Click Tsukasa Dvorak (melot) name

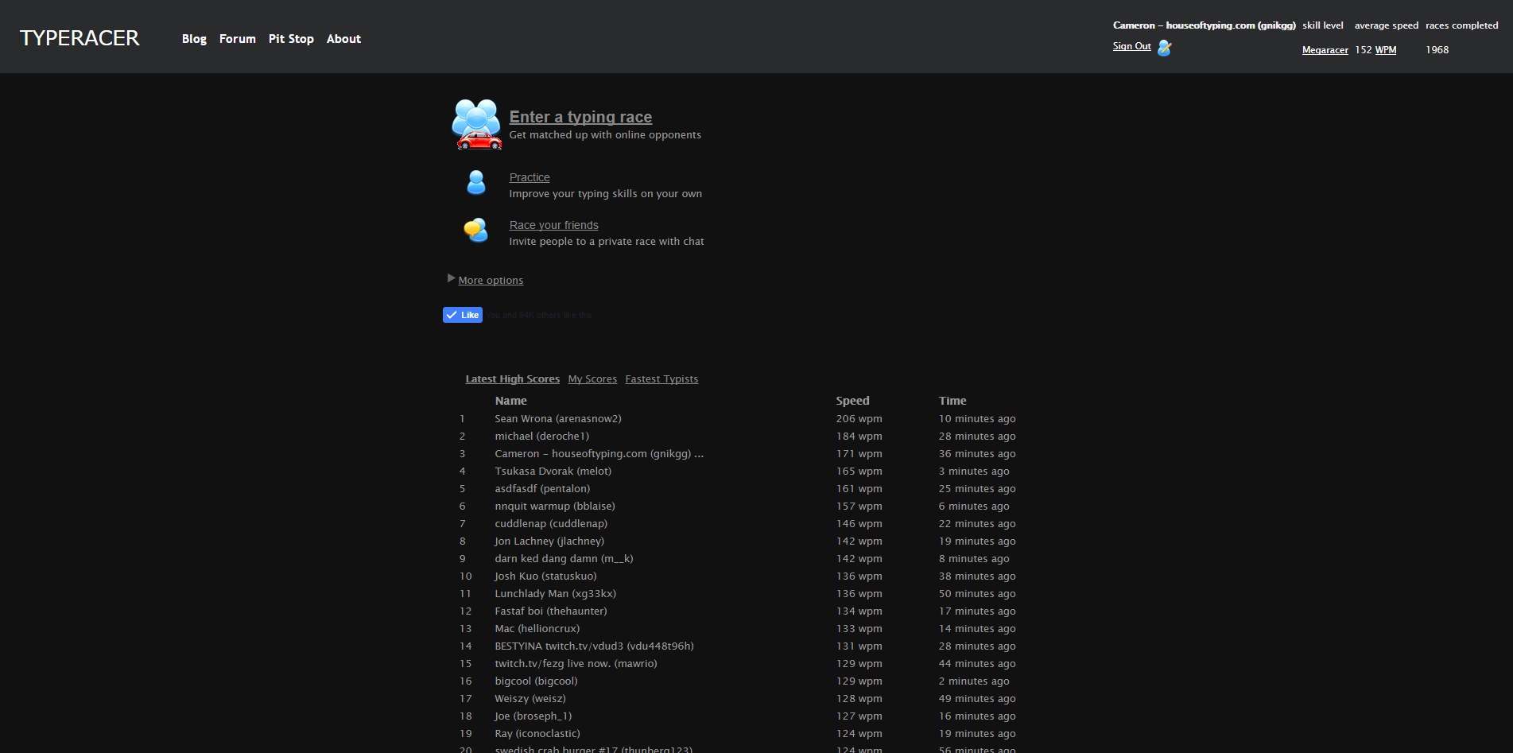553,472
